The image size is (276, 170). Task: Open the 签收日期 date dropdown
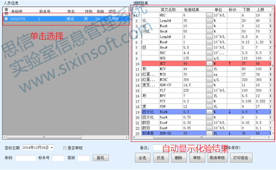52,148
